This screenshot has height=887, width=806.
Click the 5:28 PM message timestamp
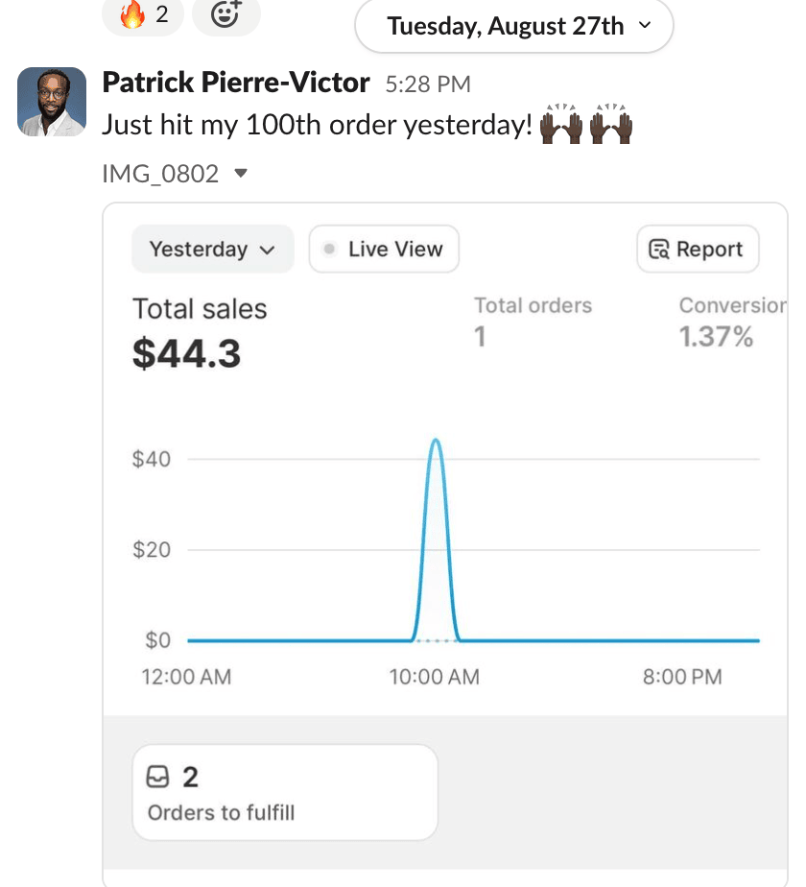[428, 84]
